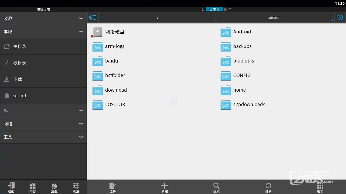Open the 视图 (View) options icon
Screen dimensions: 346x194
[320, 187]
